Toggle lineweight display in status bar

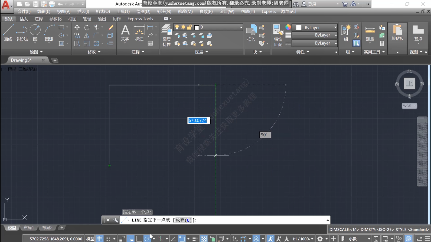click(x=195, y=239)
